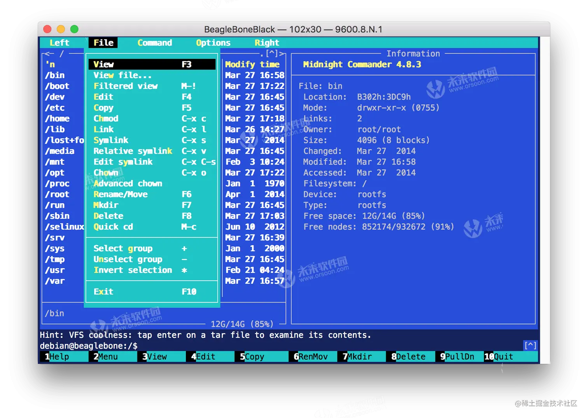The width and height of the screenshot is (588, 418).
Task: Click the 2Menu function key
Action: point(113,357)
